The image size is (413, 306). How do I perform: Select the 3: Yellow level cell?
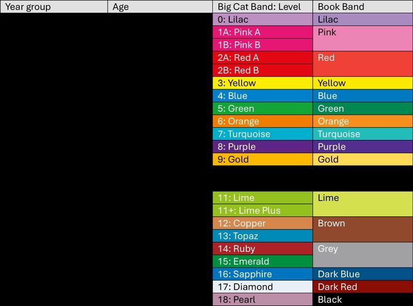click(x=263, y=83)
